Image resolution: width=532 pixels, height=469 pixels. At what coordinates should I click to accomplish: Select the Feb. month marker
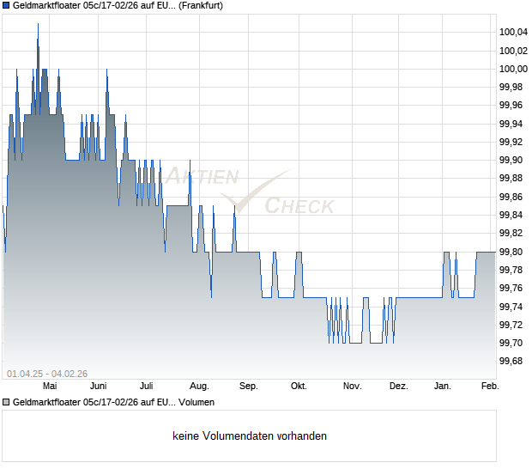[489, 387]
